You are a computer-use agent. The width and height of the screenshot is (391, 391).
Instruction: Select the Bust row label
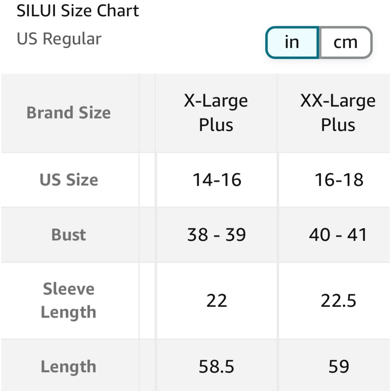pyautogui.click(x=69, y=234)
